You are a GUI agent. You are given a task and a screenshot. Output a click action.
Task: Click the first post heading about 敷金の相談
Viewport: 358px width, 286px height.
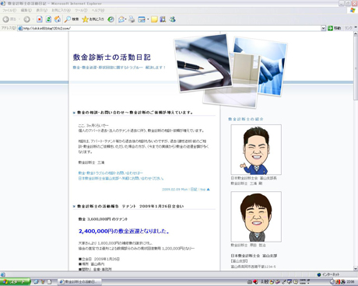[135, 113]
